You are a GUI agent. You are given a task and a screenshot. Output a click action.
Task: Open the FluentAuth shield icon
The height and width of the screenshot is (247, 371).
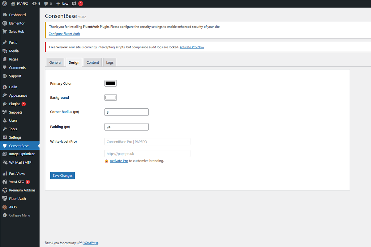click(x=5, y=199)
